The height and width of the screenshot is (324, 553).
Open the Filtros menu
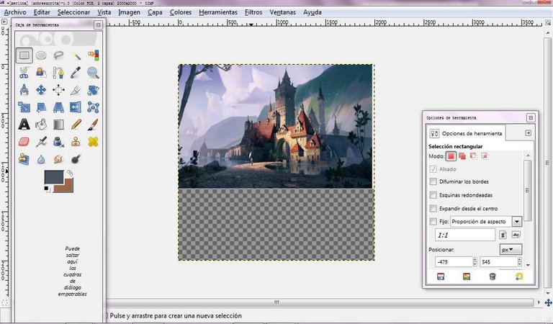tap(253, 12)
